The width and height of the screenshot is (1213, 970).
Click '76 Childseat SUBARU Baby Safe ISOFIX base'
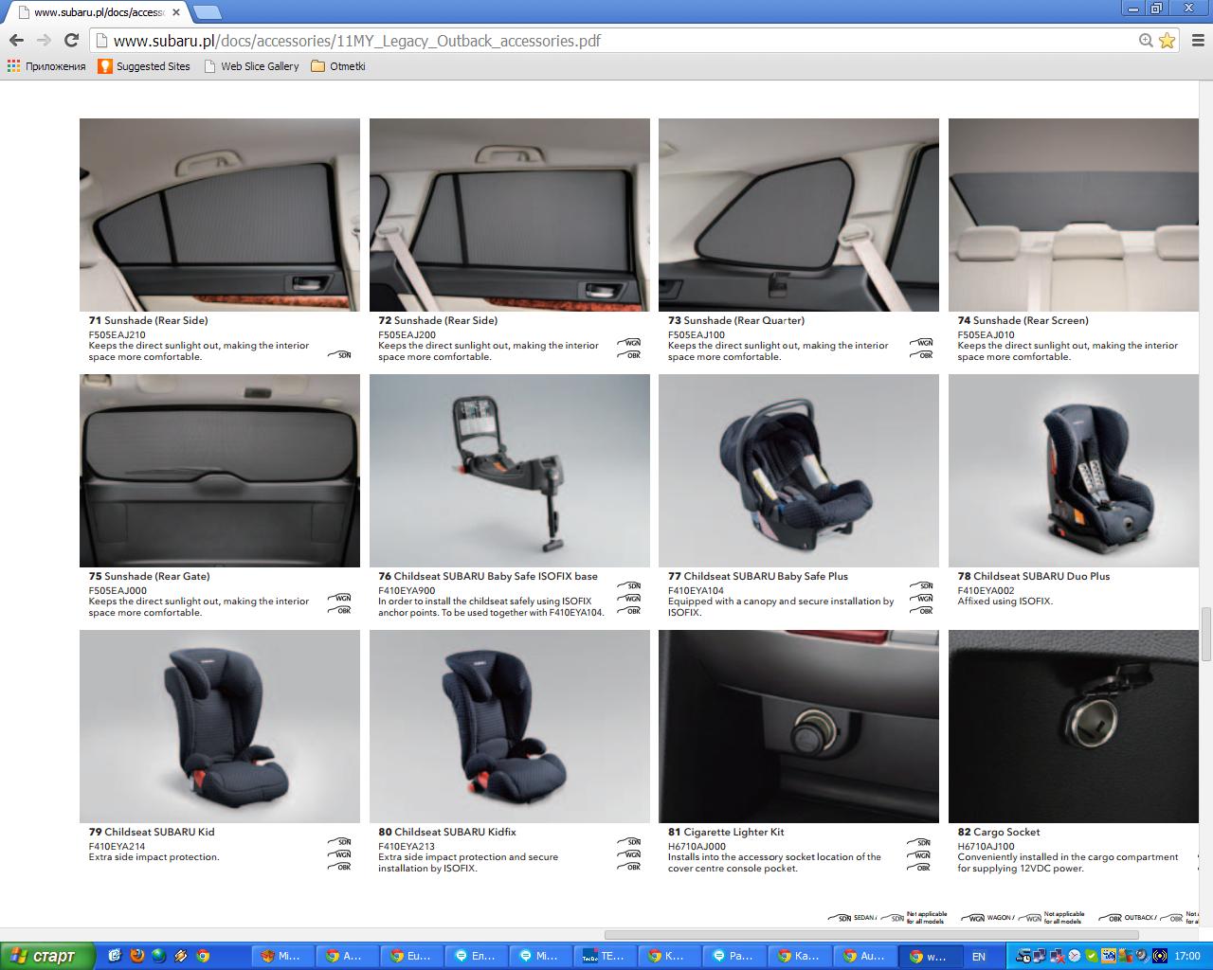coord(488,576)
